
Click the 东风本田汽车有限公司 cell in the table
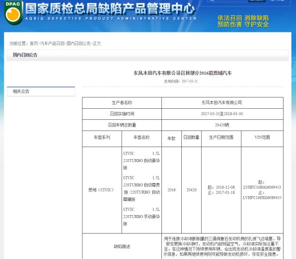tap(222, 103)
